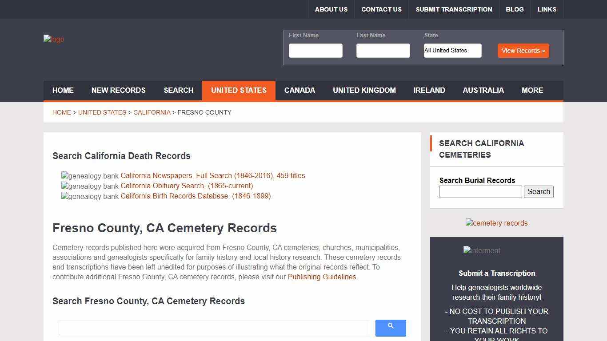Click the cemetery records image in sidebar
Viewport: 607px width, 341px height.
pyautogui.click(x=496, y=223)
